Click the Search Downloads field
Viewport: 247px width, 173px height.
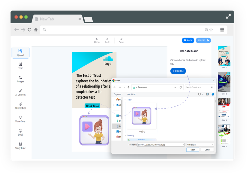click(x=200, y=87)
